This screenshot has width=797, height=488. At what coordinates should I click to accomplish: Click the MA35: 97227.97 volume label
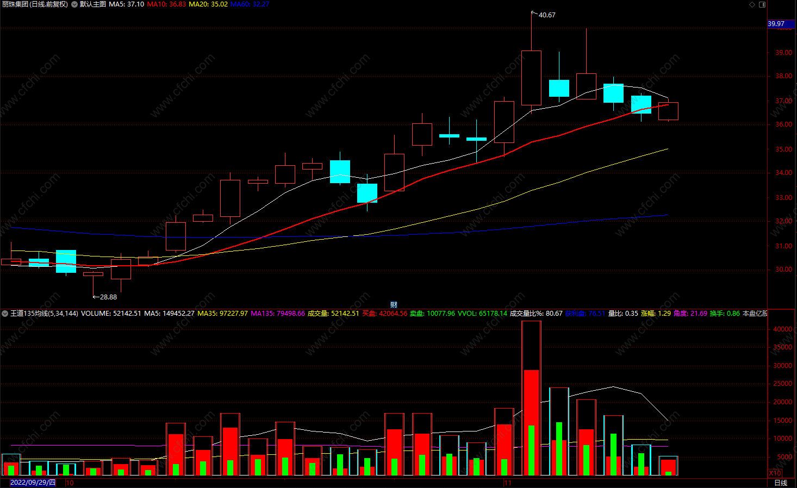(x=222, y=314)
